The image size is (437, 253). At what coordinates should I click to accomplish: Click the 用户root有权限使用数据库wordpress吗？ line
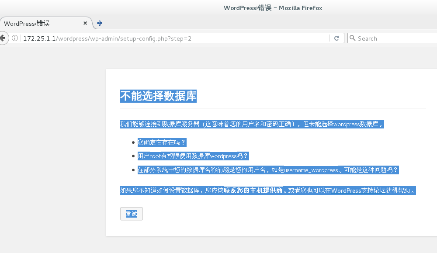point(193,156)
